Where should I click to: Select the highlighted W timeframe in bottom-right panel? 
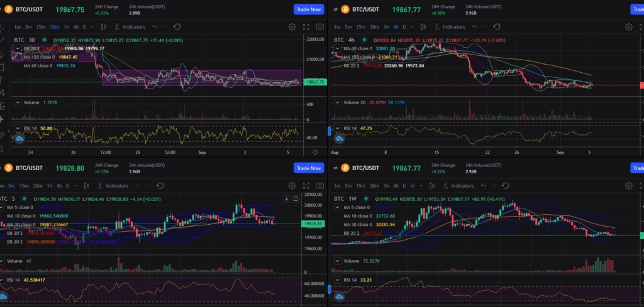[x=413, y=186]
